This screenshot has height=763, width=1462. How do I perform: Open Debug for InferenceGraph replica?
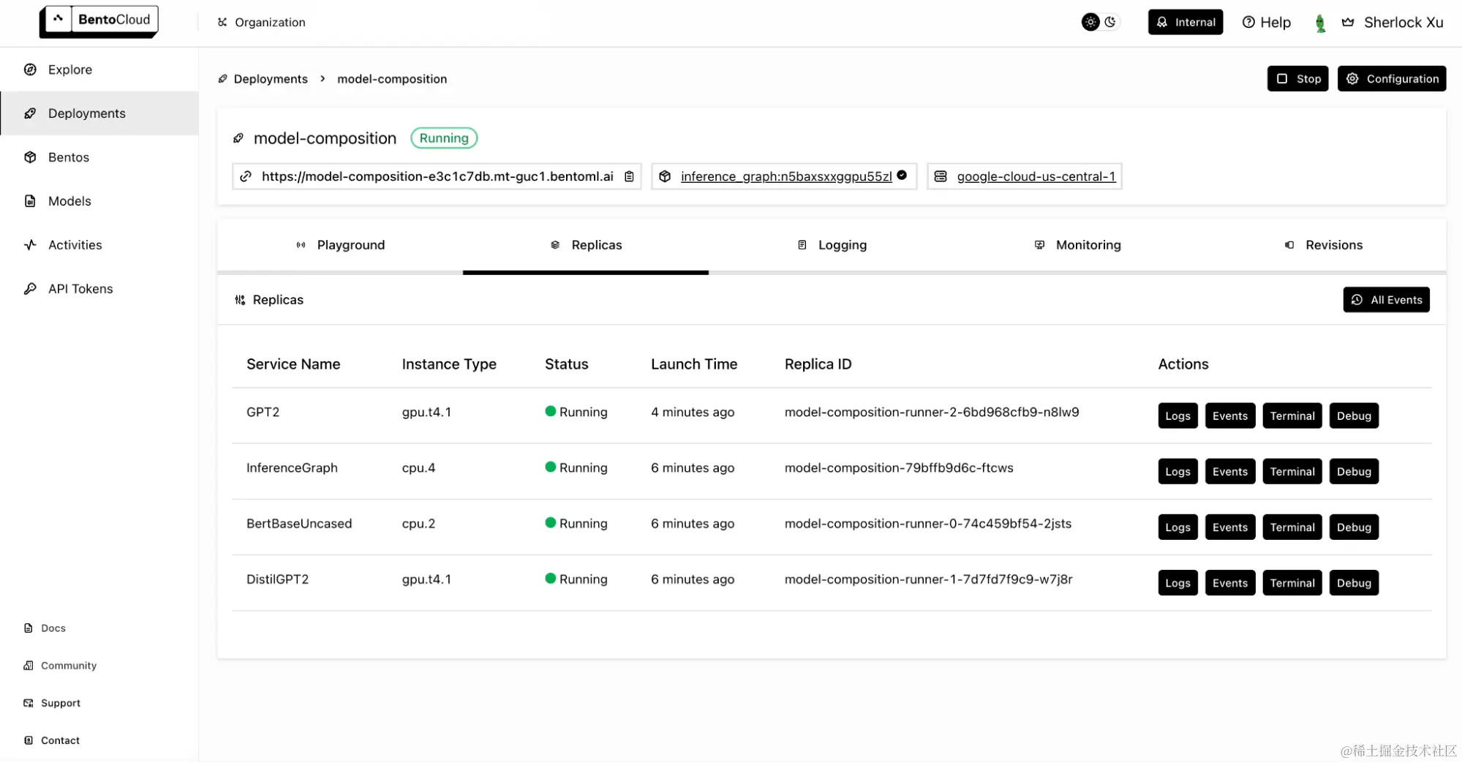tap(1354, 472)
